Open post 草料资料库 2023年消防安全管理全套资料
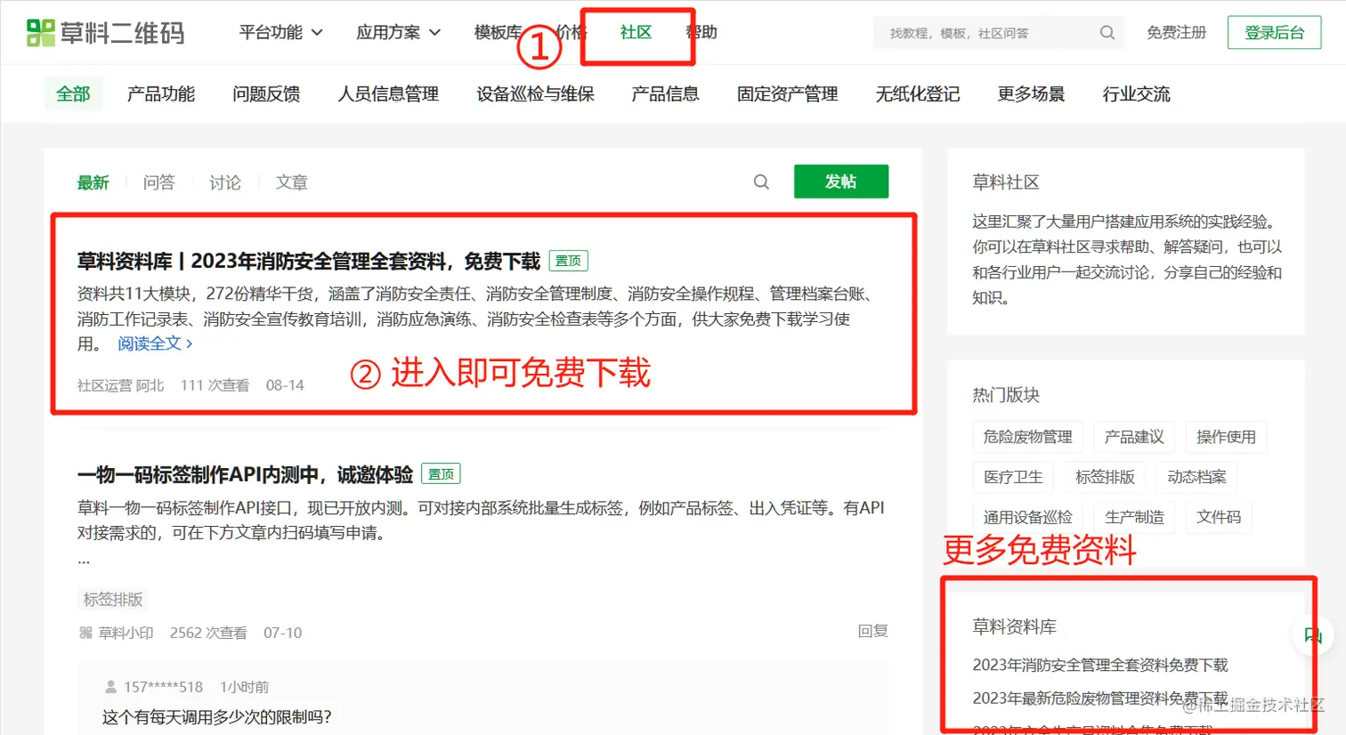Image resolution: width=1346 pixels, height=735 pixels. pyautogui.click(x=308, y=261)
